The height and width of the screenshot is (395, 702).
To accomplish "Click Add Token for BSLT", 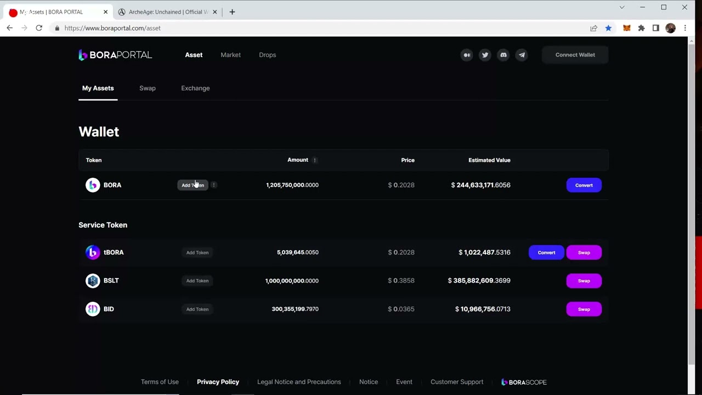I will [x=197, y=281].
